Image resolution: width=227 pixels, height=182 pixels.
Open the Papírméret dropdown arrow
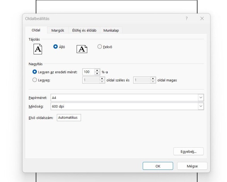(x=201, y=98)
